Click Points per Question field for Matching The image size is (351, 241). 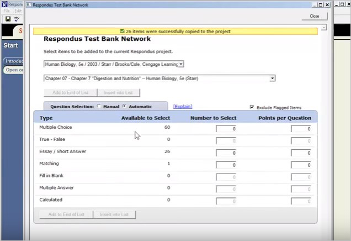pyautogui.click(x=301, y=165)
